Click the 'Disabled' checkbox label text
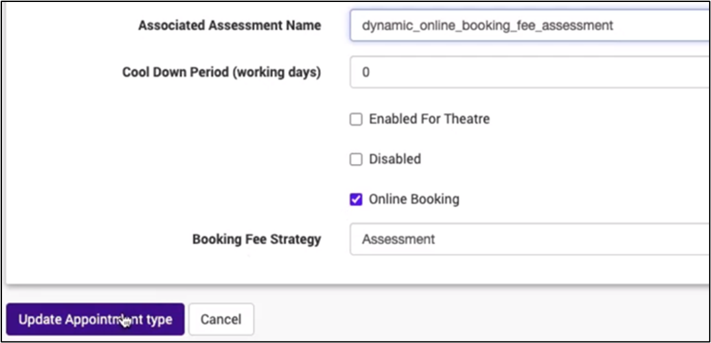 [x=395, y=159]
